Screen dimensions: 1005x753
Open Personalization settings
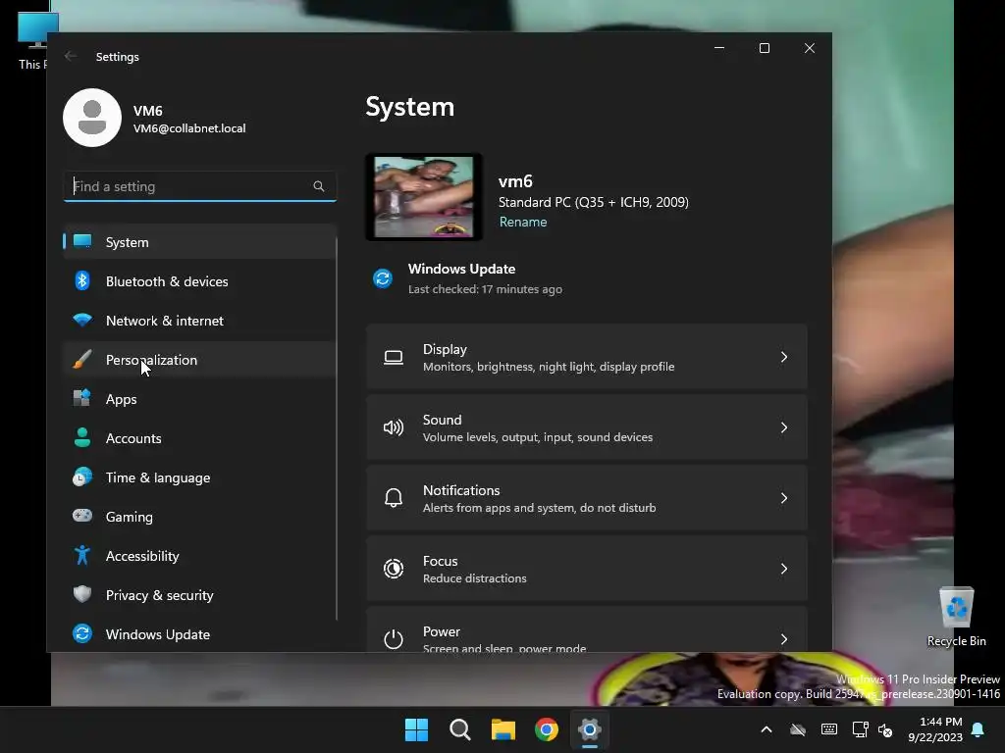point(199,360)
